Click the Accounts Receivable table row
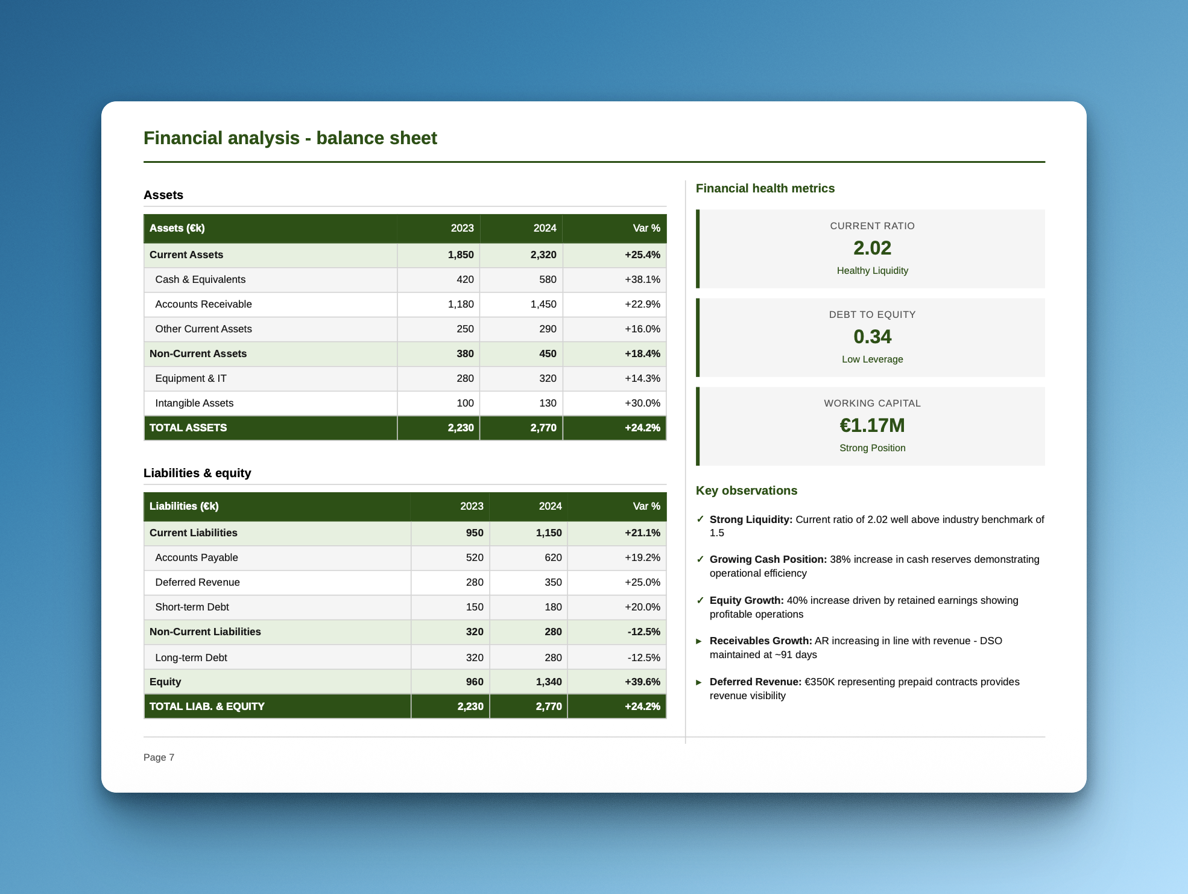 (x=404, y=304)
